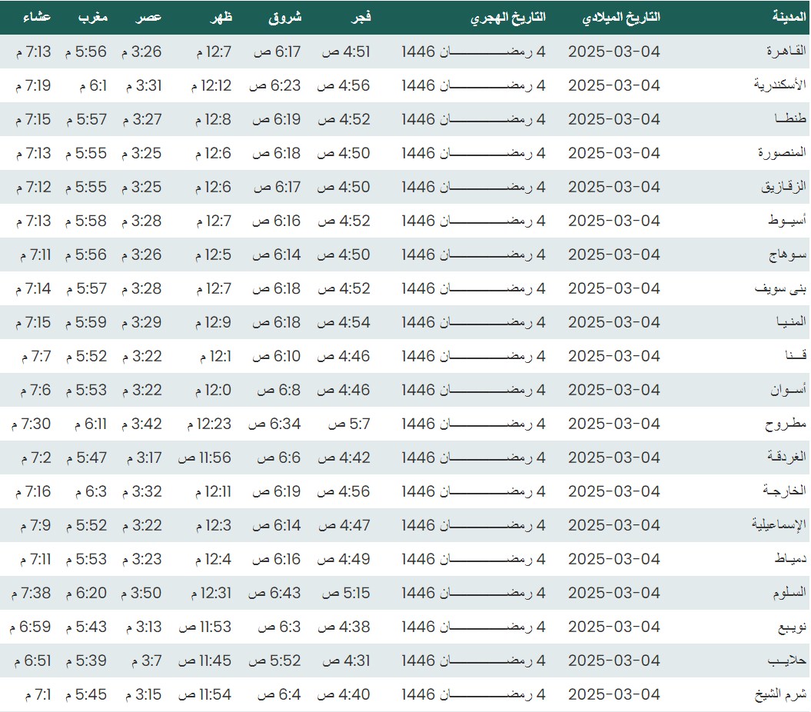Click the التاريخ الهجري column header
The width and height of the screenshot is (811, 712).
[x=508, y=17]
